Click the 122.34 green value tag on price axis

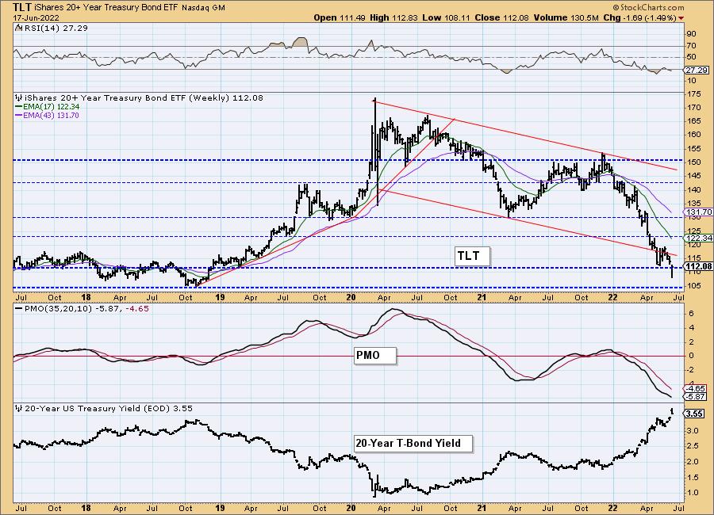point(697,238)
